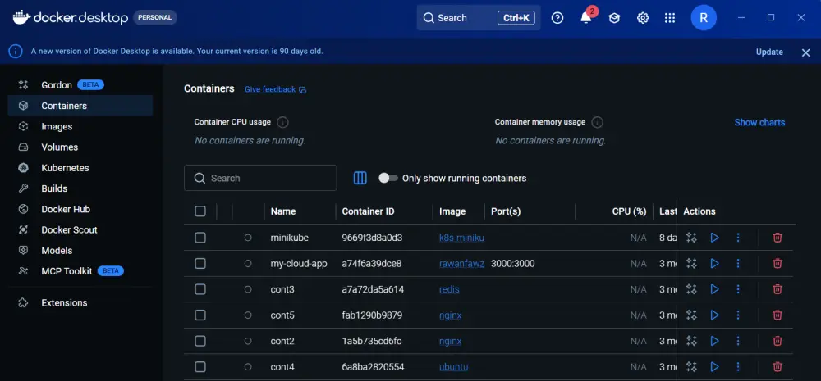Open the k8s-miniku image link
This screenshot has height=381, width=821.
pos(461,238)
